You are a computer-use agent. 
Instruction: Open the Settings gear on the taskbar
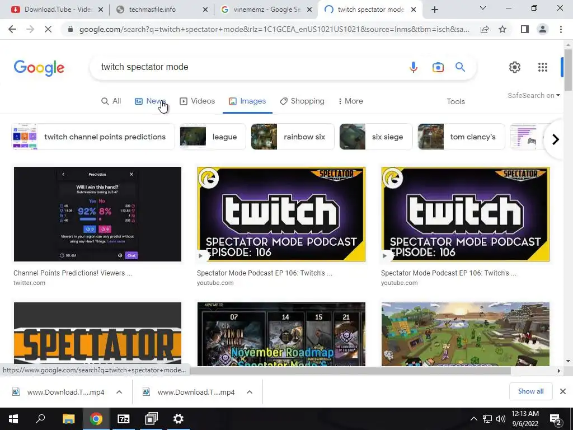[179, 419]
